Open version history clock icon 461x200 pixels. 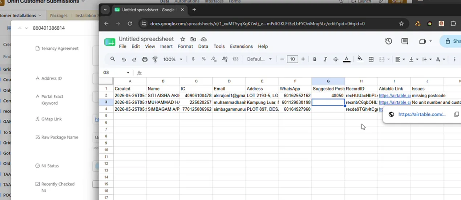tap(389, 41)
